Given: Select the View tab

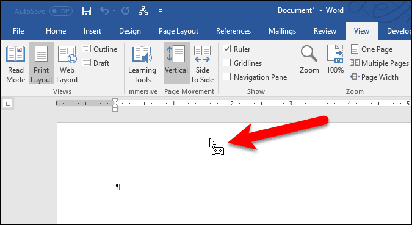Looking at the screenshot, I should click(x=361, y=31).
